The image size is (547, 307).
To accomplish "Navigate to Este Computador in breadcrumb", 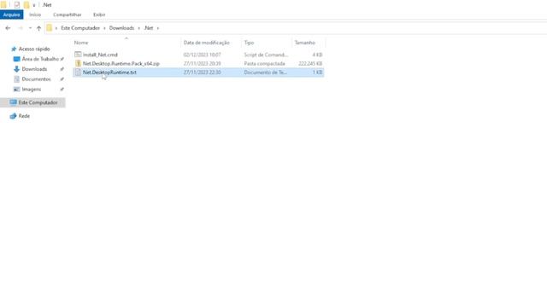I will (80, 28).
